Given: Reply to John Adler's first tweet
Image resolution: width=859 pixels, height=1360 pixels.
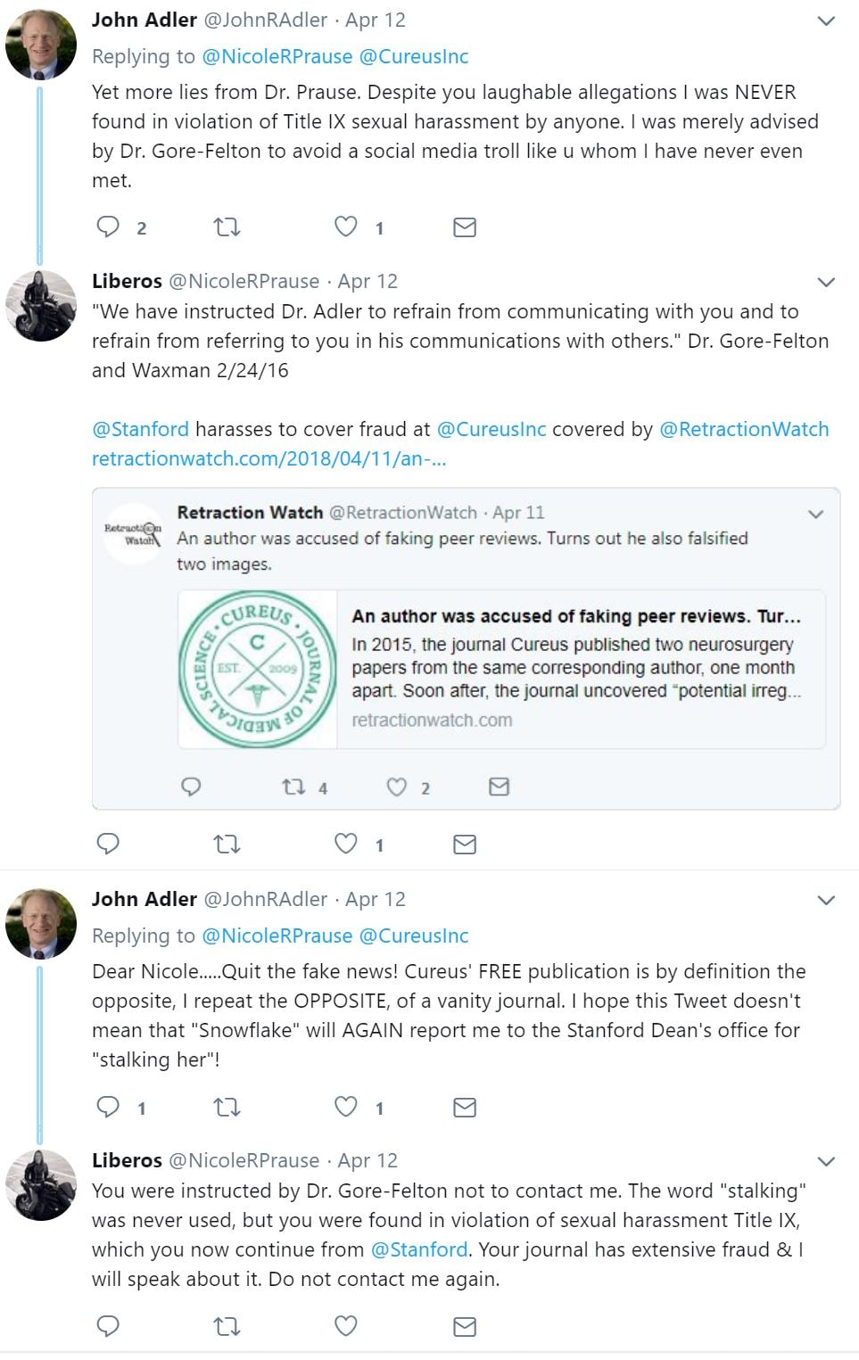Looking at the screenshot, I should (108, 227).
